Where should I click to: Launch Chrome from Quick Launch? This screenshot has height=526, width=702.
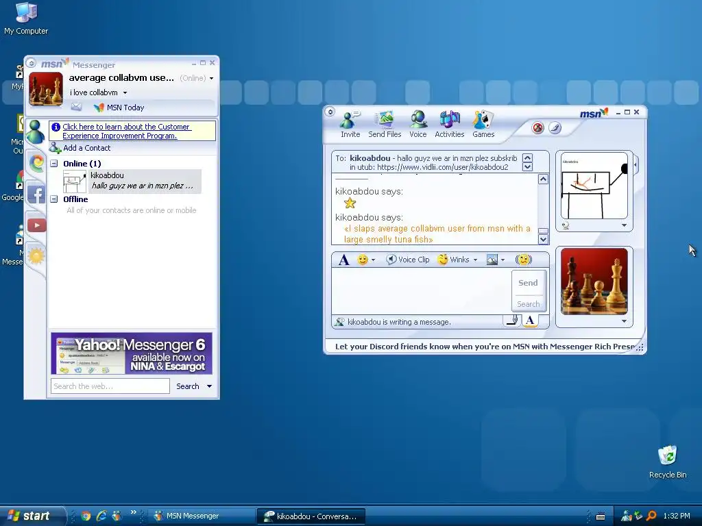coord(86,516)
